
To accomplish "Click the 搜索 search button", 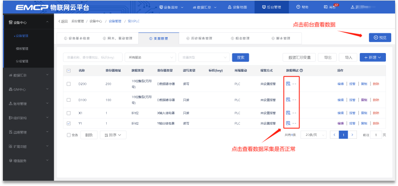I will [241, 57].
